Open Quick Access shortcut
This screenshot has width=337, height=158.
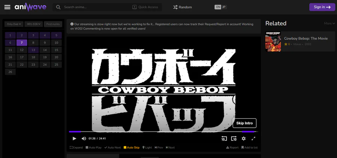(x=145, y=7)
